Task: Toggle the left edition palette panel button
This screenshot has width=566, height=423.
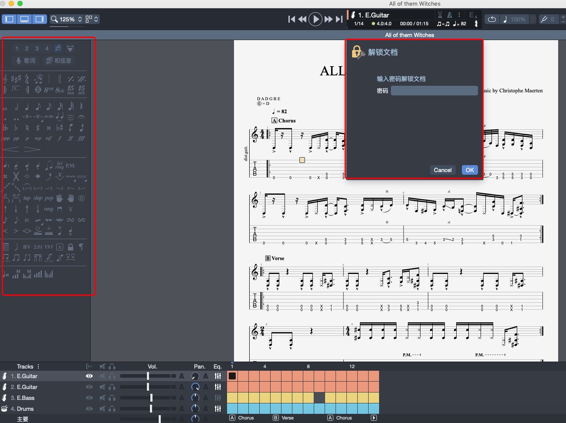Action: pos(9,19)
